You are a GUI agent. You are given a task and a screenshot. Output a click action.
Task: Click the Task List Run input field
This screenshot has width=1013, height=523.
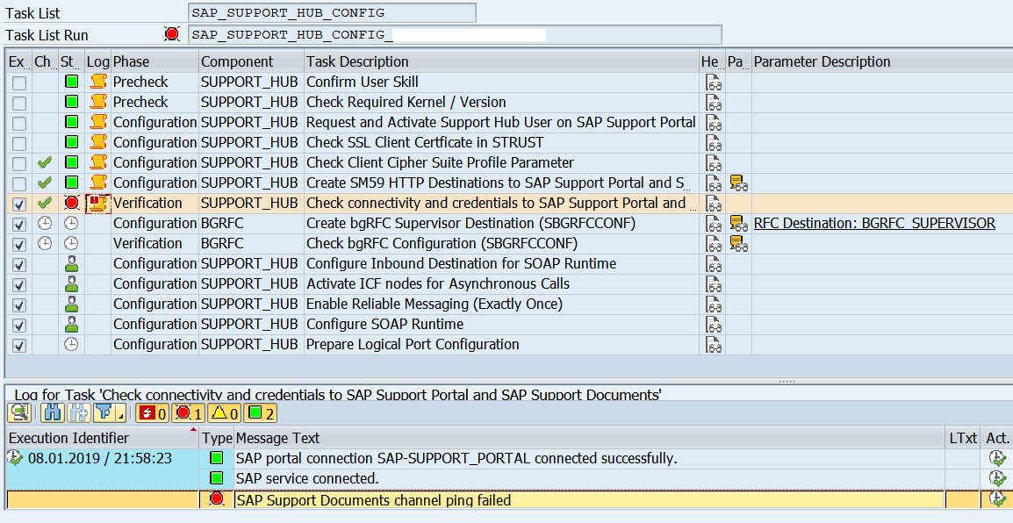pyautogui.click(x=455, y=34)
